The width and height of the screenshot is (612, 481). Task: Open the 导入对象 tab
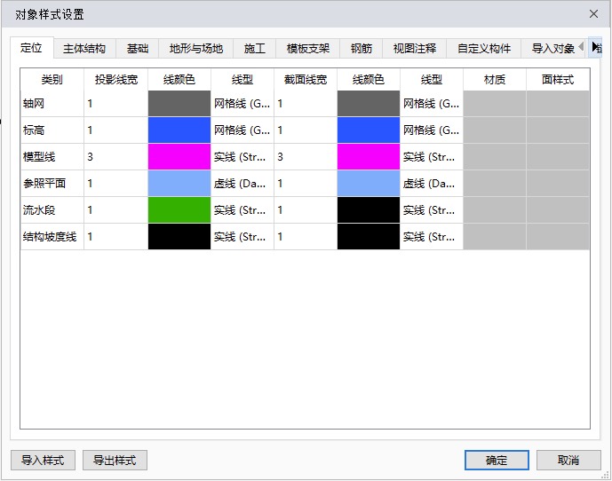click(553, 49)
